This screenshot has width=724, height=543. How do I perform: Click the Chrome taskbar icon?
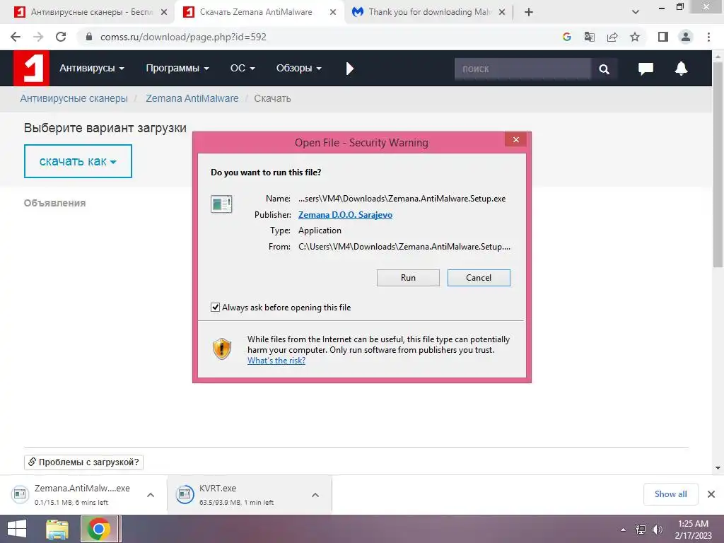click(x=98, y=529)
